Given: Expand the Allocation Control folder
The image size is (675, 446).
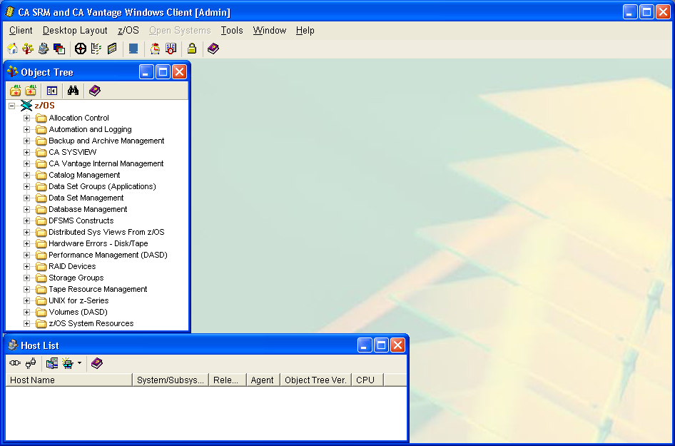Looking at the screenshot, I should click(27, 118).
